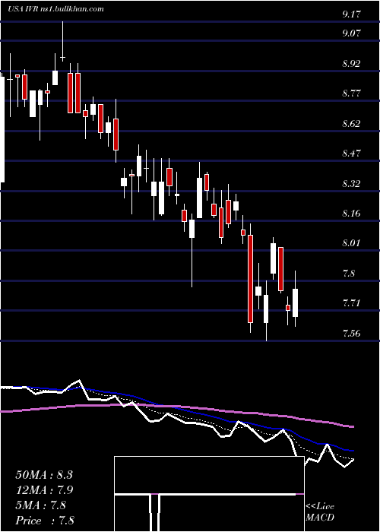Viewport: 380px width, 532px height.
Task: Click the 9.07 price axis label
Action: (x=351, y=33)
